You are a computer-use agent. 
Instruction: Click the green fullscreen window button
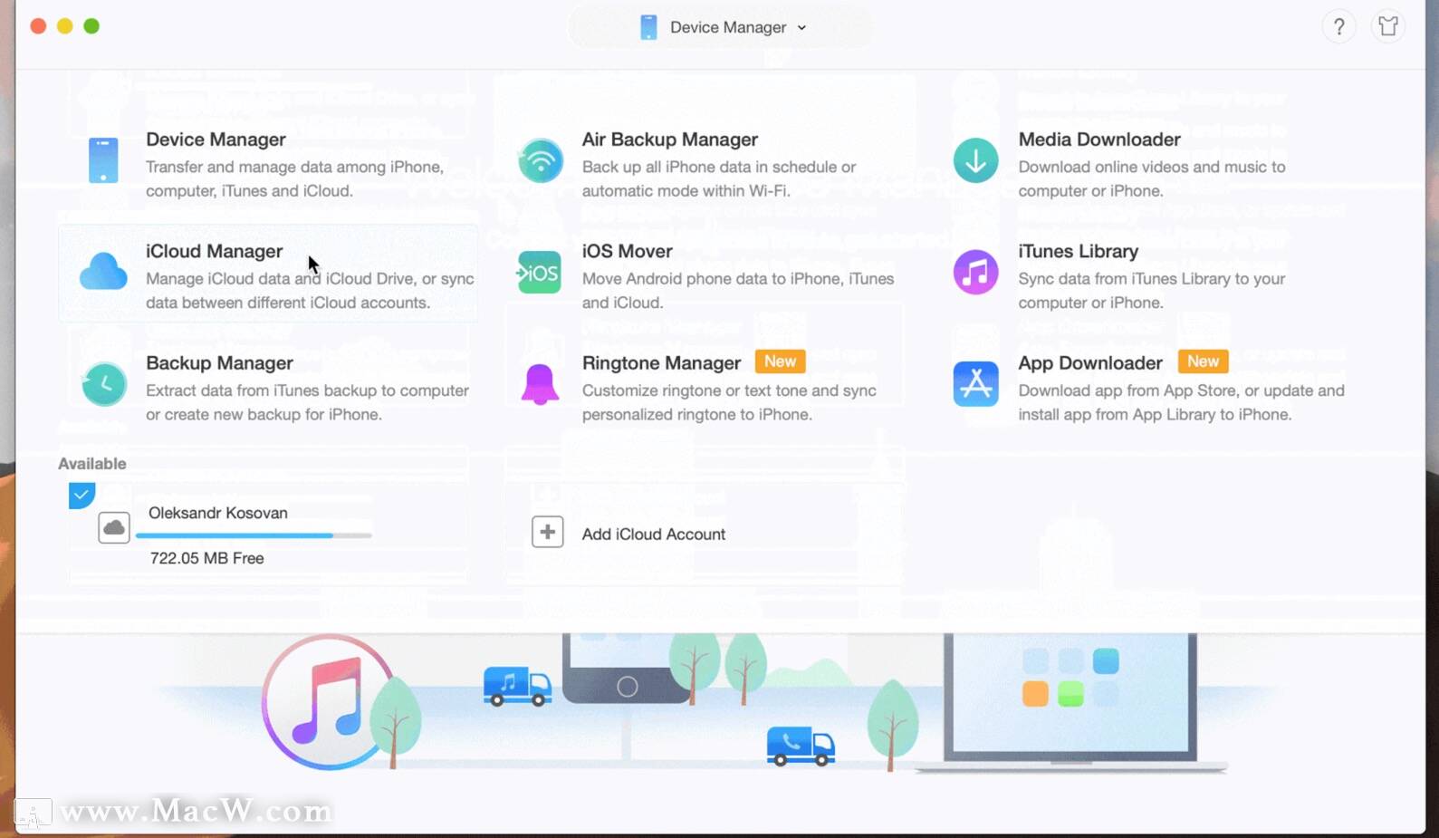point(91,26)
